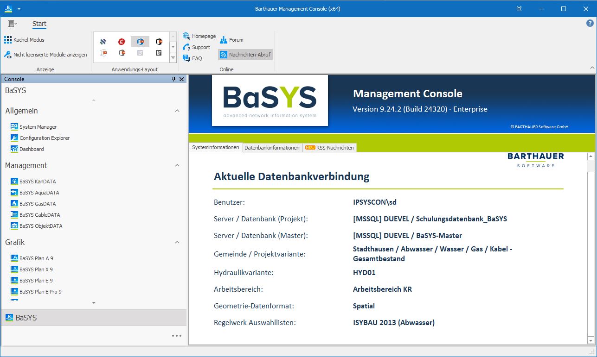Click the ISYBAU 2013 (Abwasser) value
This screenshot has height=357, width=597.
[x=394, y=323]
